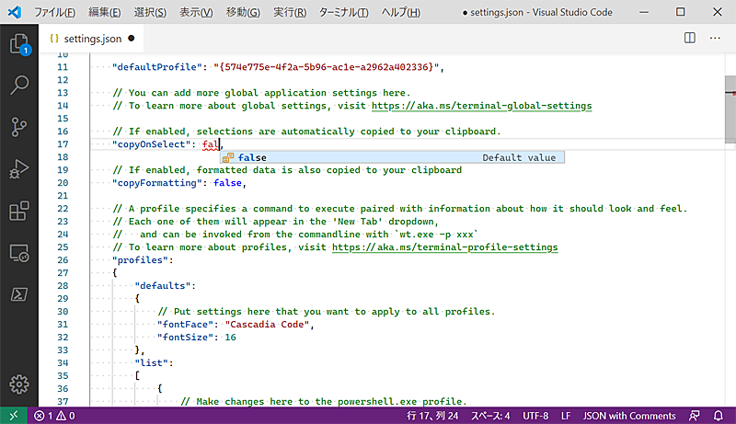Click the feedback icon in status bar

click(696, 416)
